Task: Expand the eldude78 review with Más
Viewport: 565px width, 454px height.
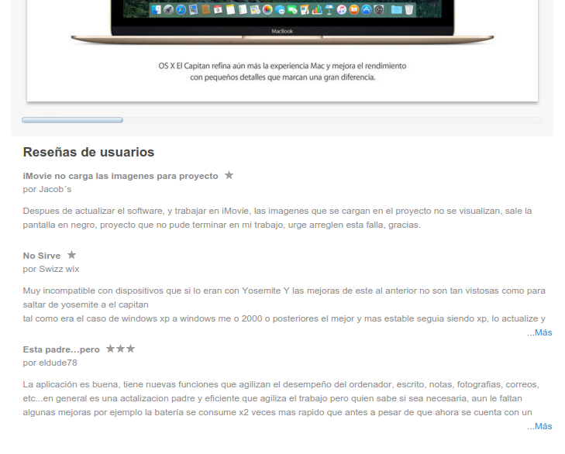Action: tap(539, 426)
